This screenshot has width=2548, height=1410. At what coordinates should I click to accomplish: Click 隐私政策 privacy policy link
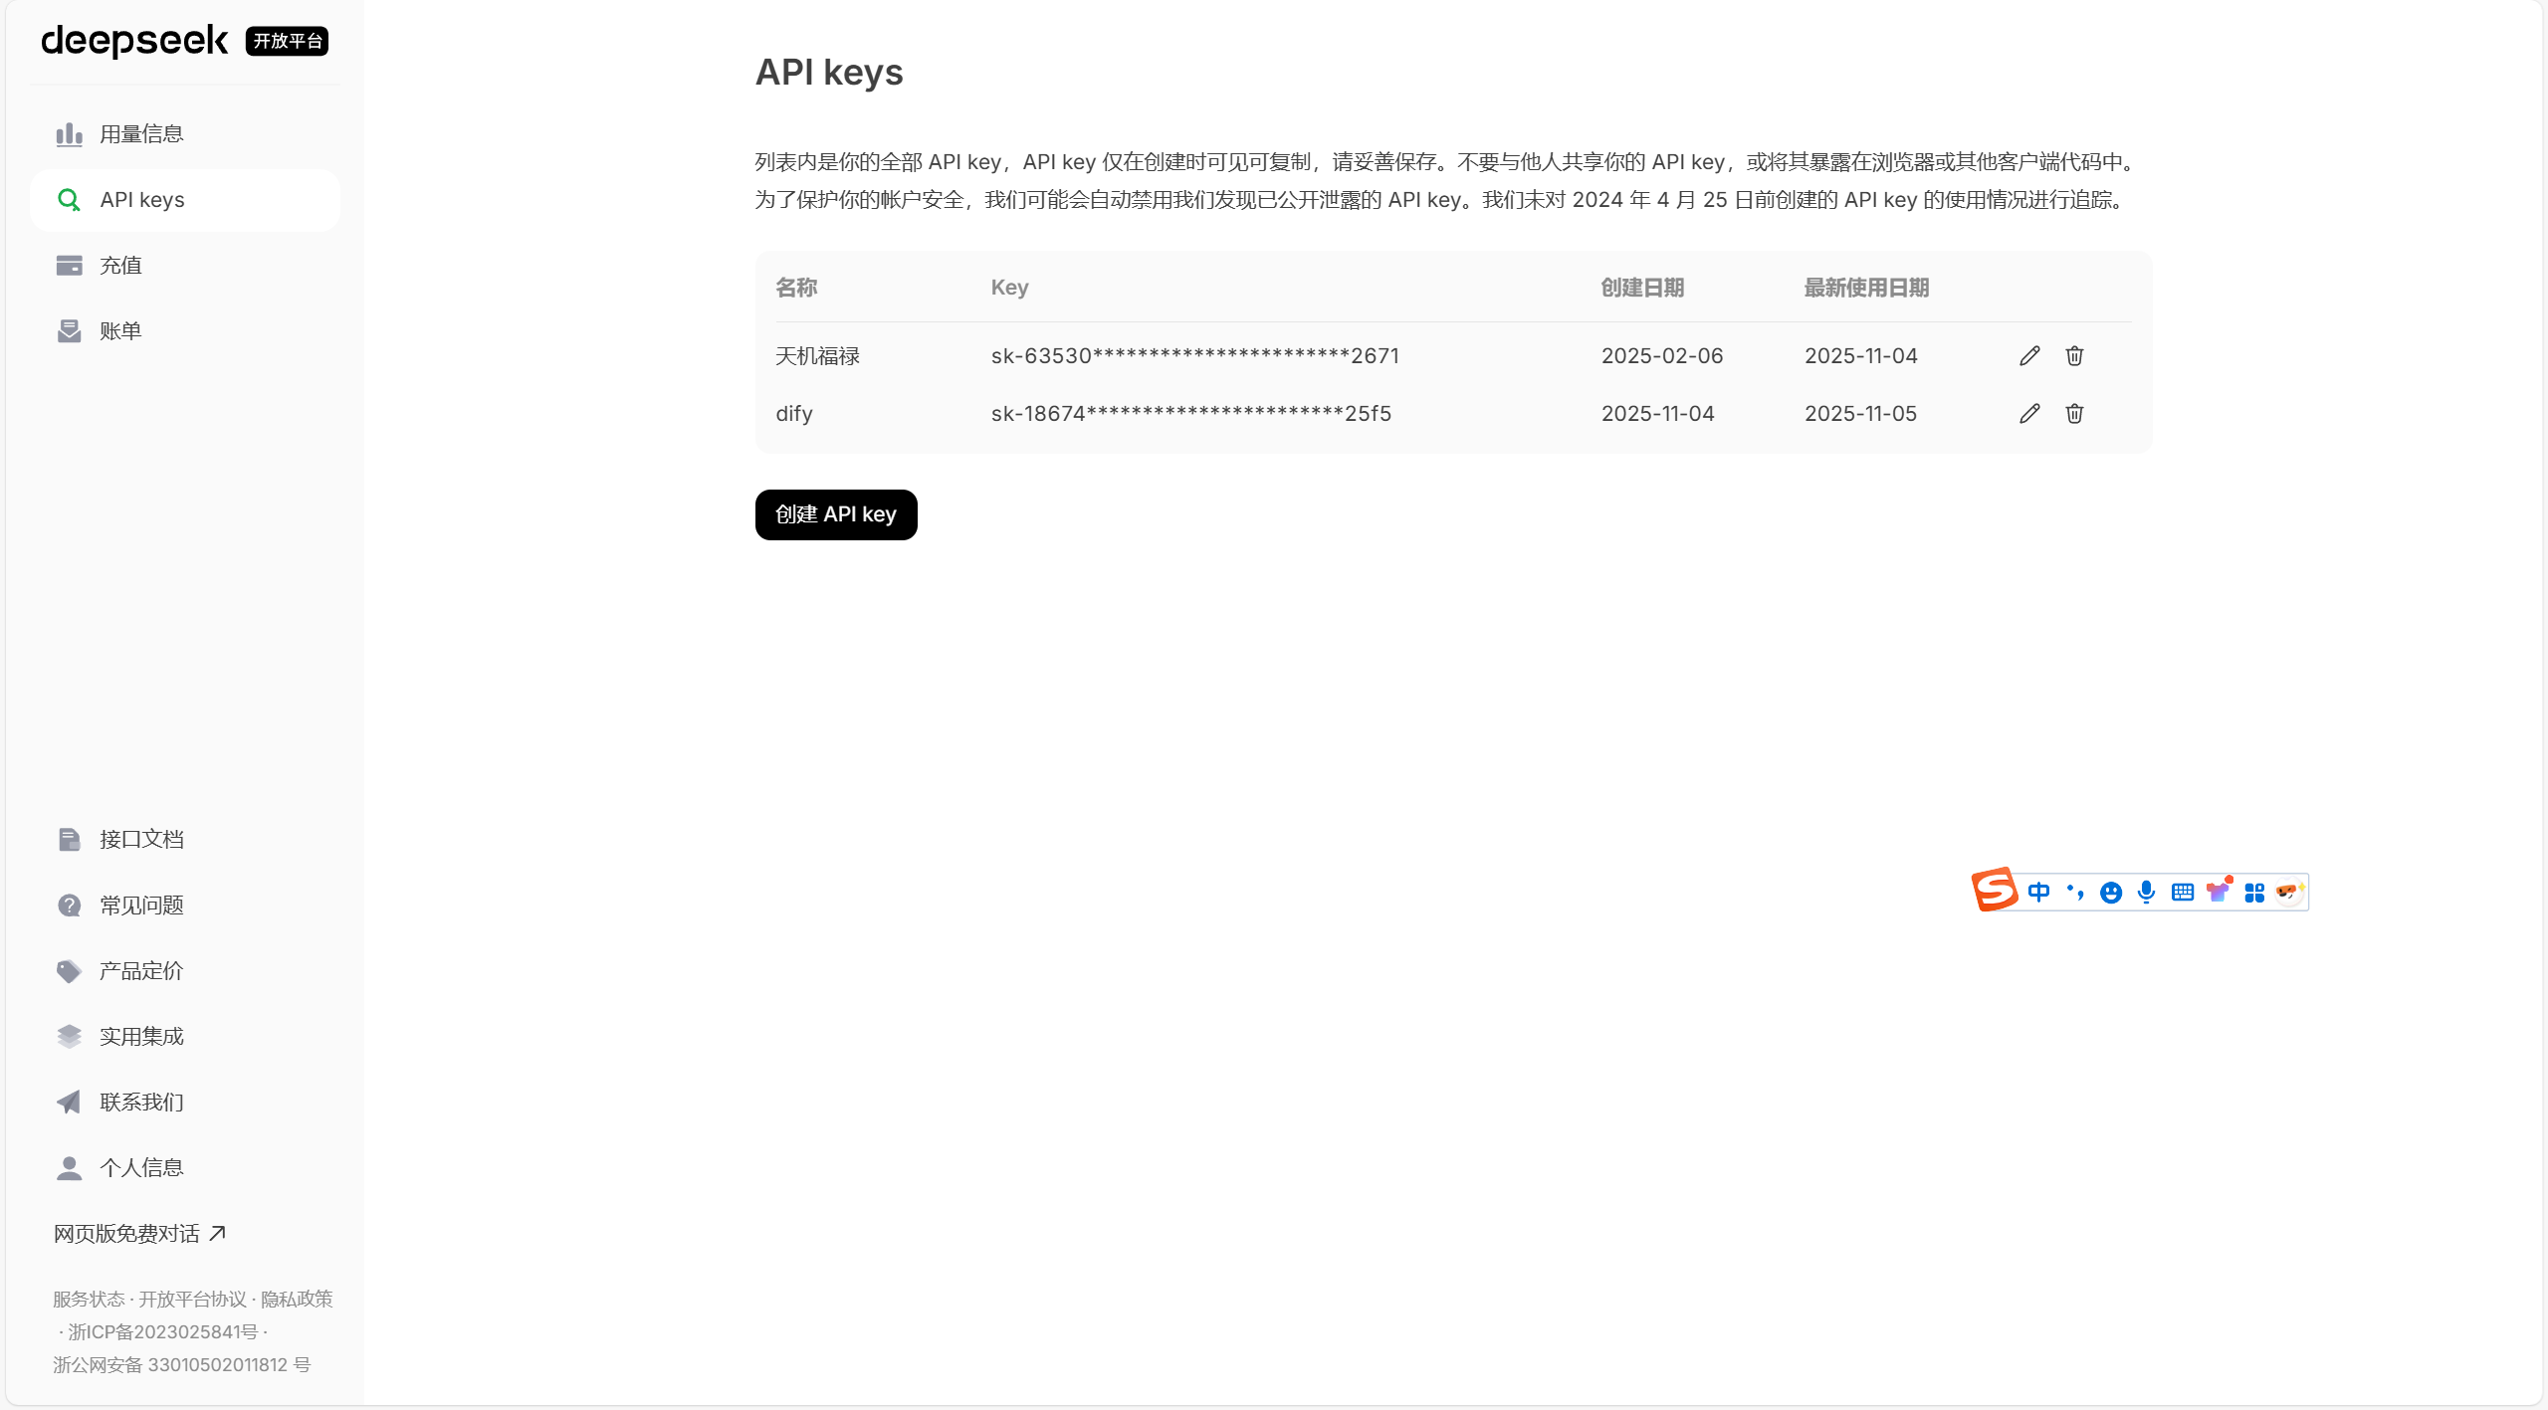pyautogui.click(x=297, y=1300)
